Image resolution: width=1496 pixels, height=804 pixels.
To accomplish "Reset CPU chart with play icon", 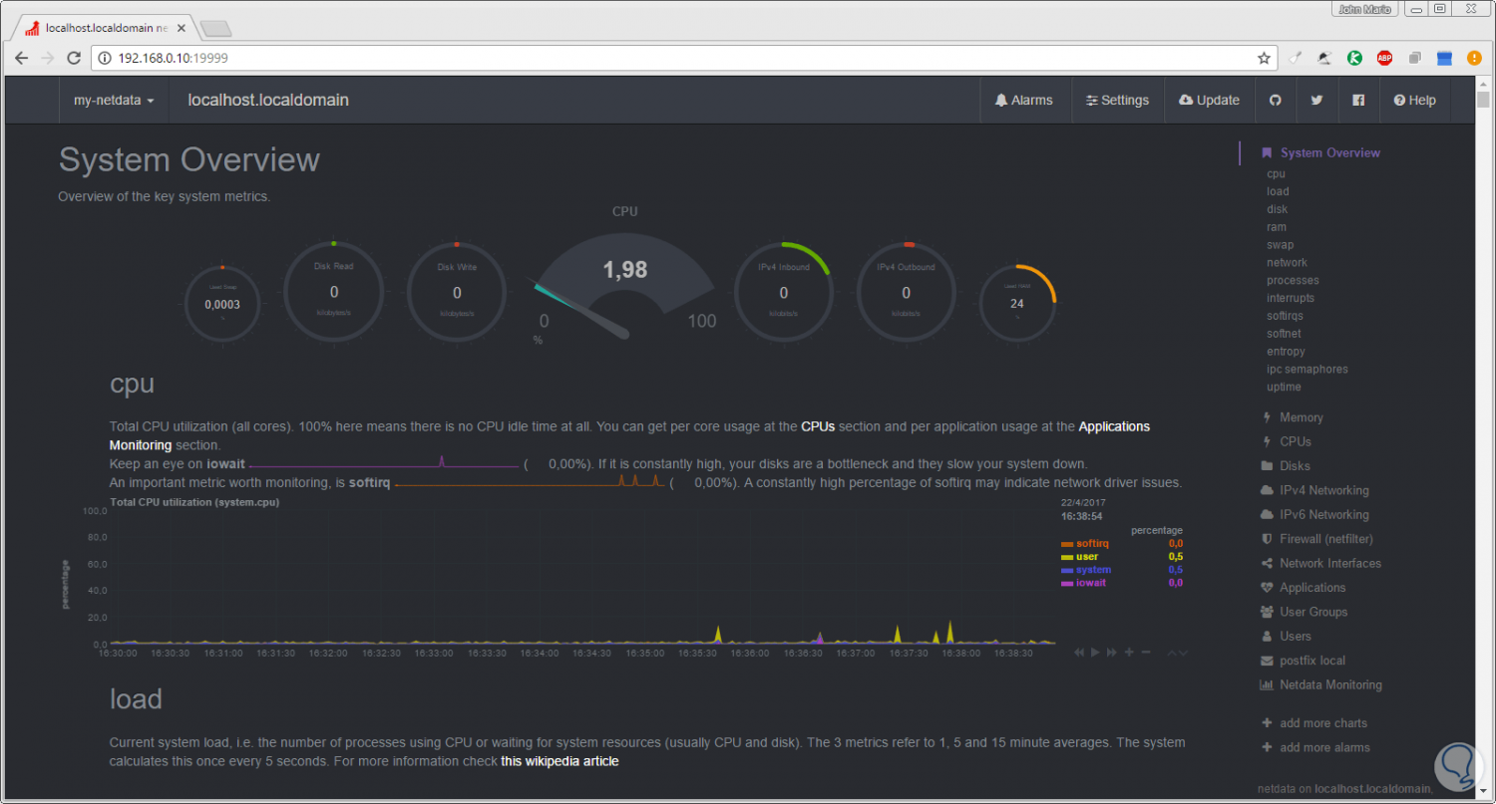I will 1095,652.
